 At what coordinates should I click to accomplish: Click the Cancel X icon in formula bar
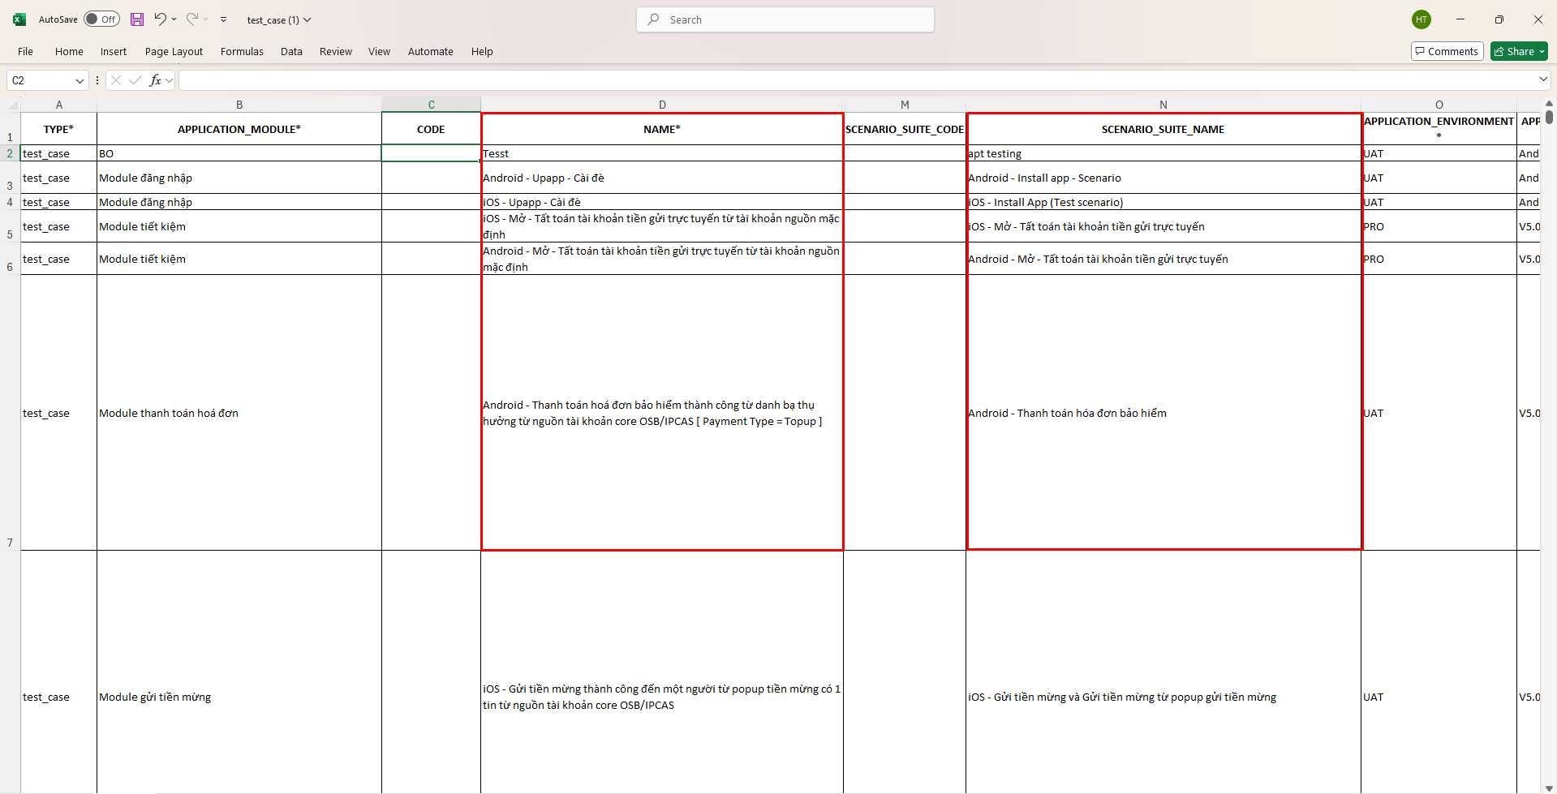116,80
